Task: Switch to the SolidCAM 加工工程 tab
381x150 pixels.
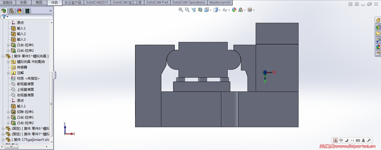Action: tap(127, 3)
